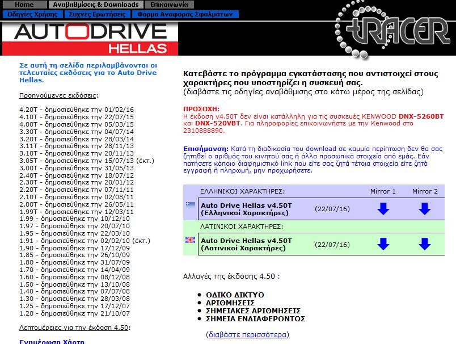Select version 2.40T entry dated 18/07/12
Image resolution: width=456 pixels, height=344 pixels.
click(x=77, y=175)
